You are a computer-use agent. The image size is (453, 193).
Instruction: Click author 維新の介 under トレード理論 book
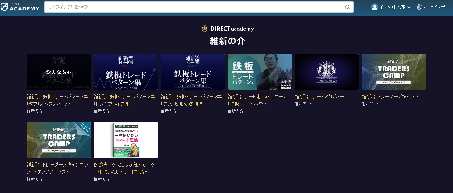[x=102, y=179]
